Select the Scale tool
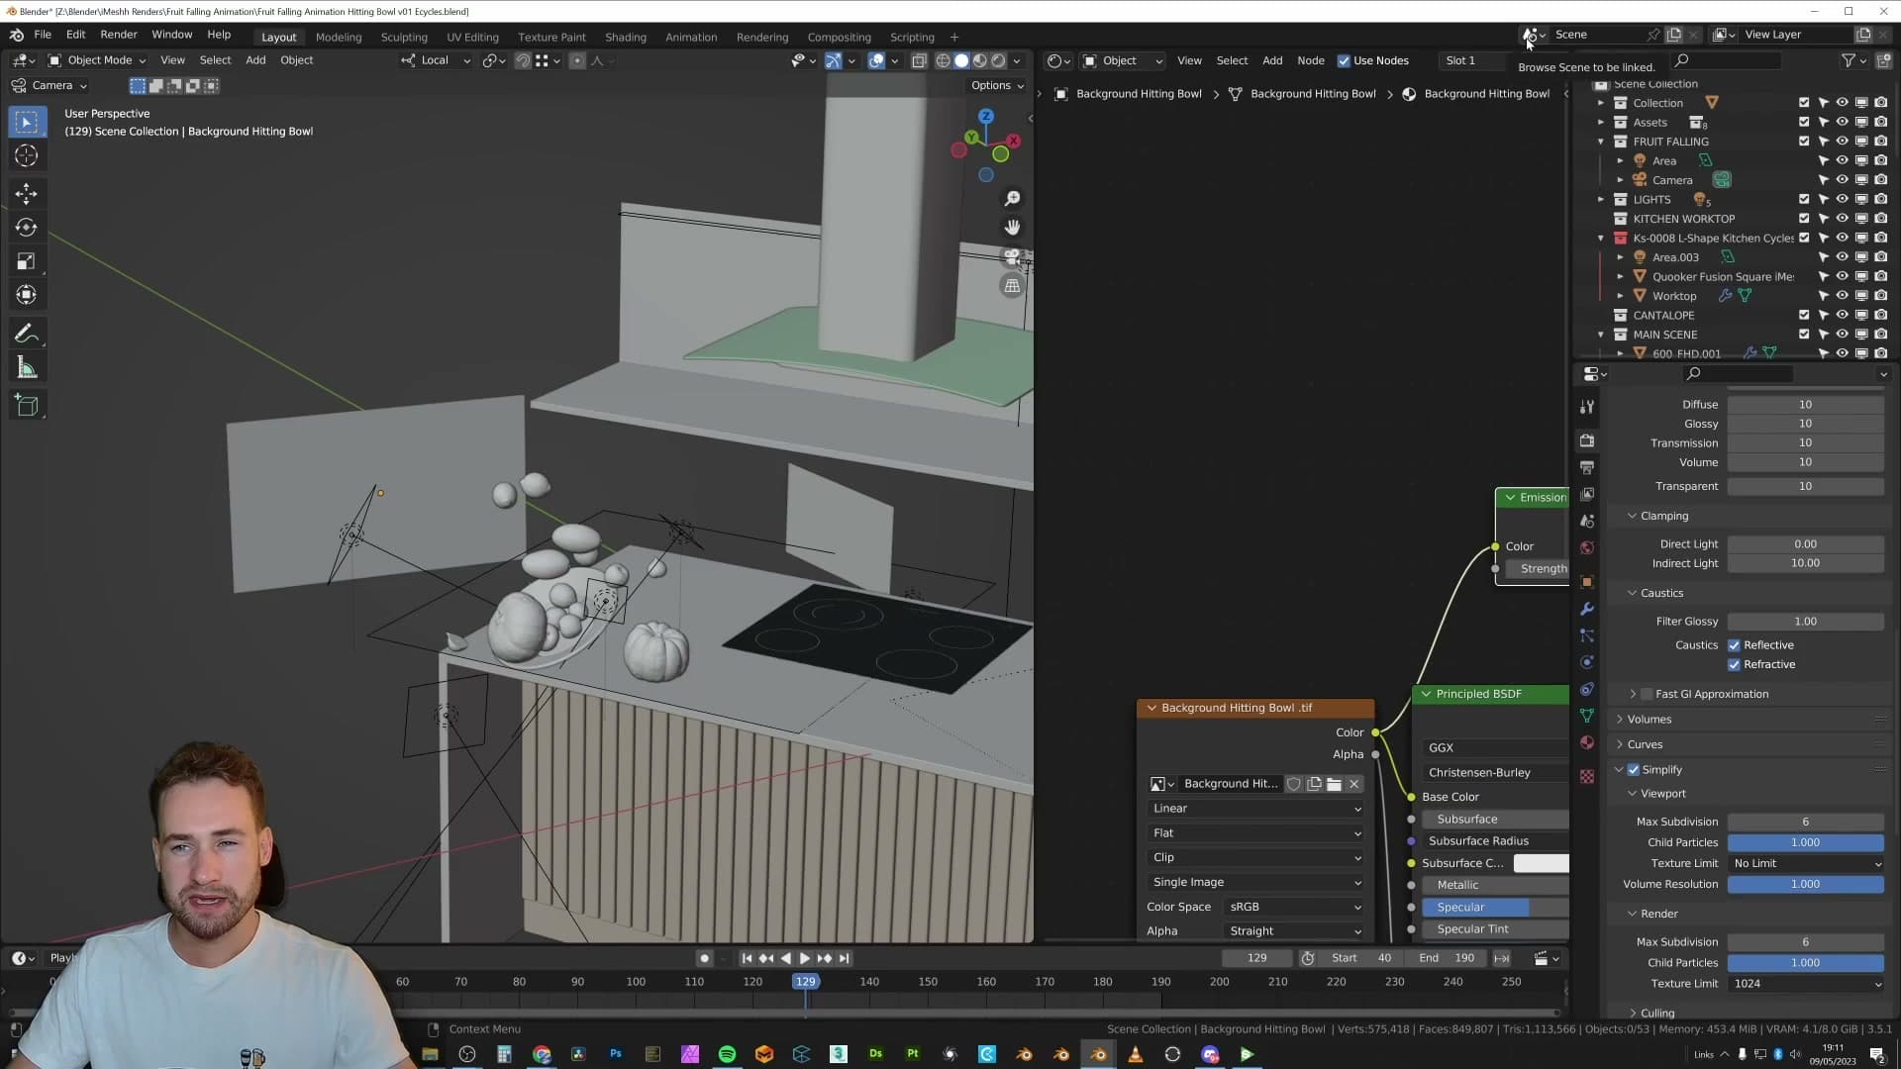 27,261
